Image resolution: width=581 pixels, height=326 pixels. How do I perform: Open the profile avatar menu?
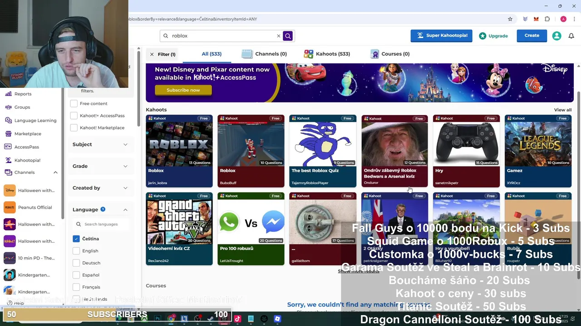click(x=556, y=36)
